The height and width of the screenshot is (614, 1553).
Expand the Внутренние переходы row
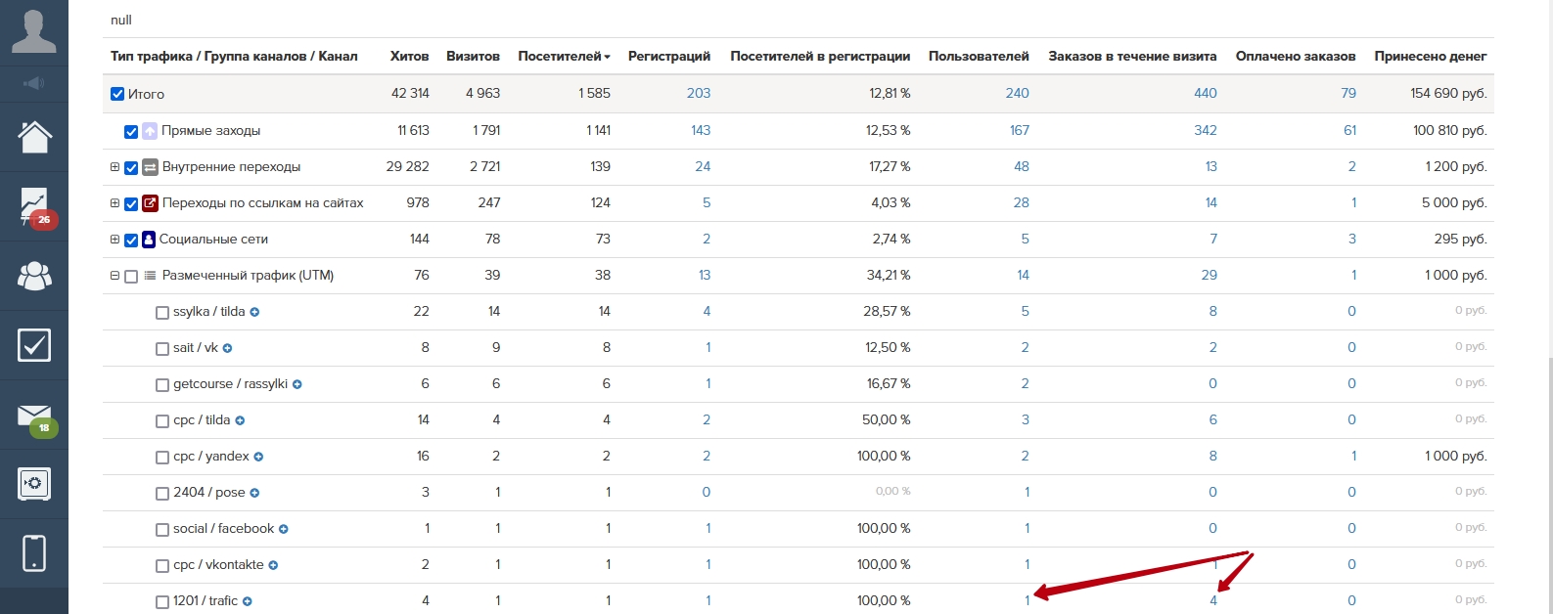click(114, 167)
